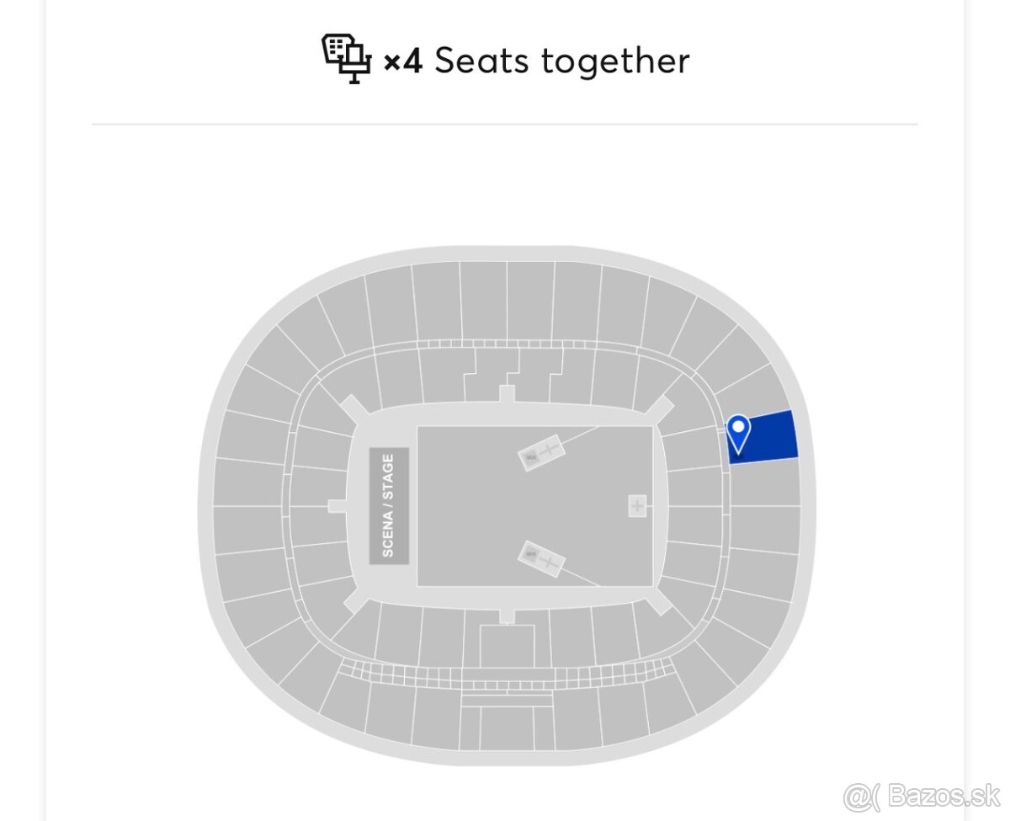Click the top-right diagonal corner connector
1010x821 pixels.
[658, 409]
